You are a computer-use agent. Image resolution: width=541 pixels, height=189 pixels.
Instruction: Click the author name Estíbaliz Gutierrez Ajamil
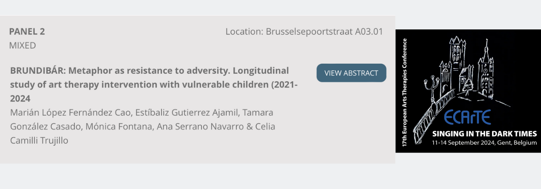pos(188,113)
